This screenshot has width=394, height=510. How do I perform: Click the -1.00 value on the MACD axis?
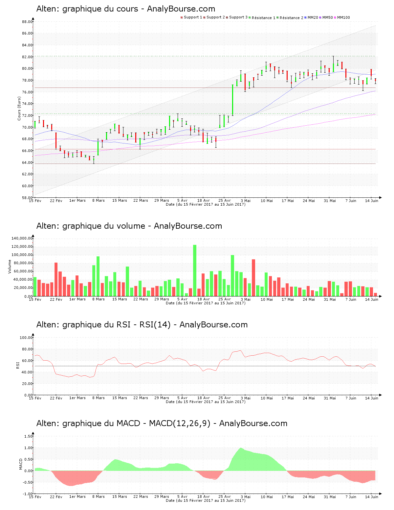[x=28, y=494]
